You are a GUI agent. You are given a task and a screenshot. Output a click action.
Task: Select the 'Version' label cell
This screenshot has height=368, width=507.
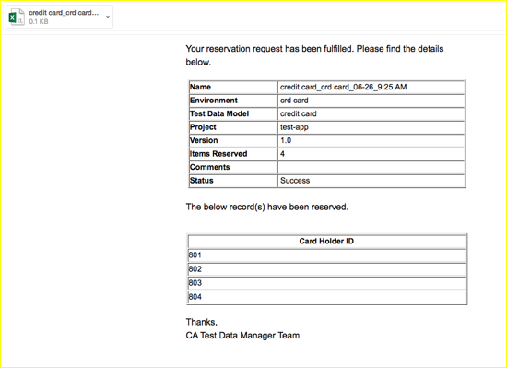(x=233, y=141)
